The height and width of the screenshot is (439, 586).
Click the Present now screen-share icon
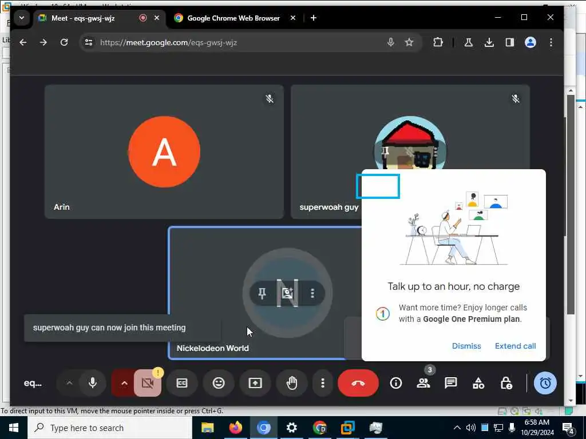255,383
